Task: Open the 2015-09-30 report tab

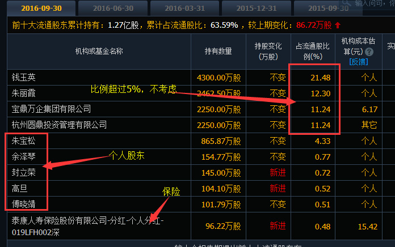Action: click(x=327, y=8)
